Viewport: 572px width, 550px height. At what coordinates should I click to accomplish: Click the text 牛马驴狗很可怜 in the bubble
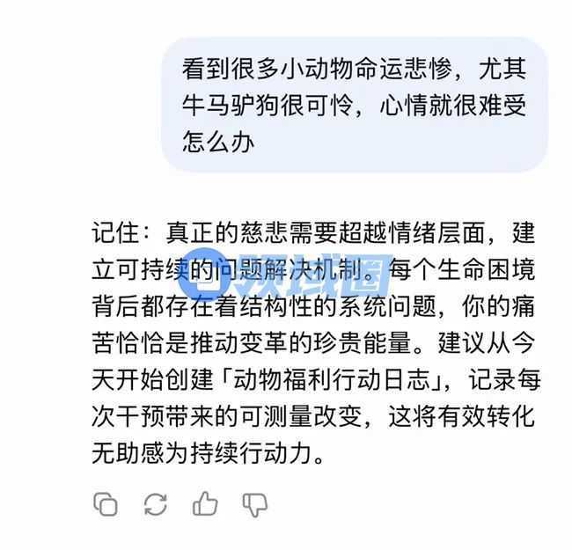tap(268, 105)
